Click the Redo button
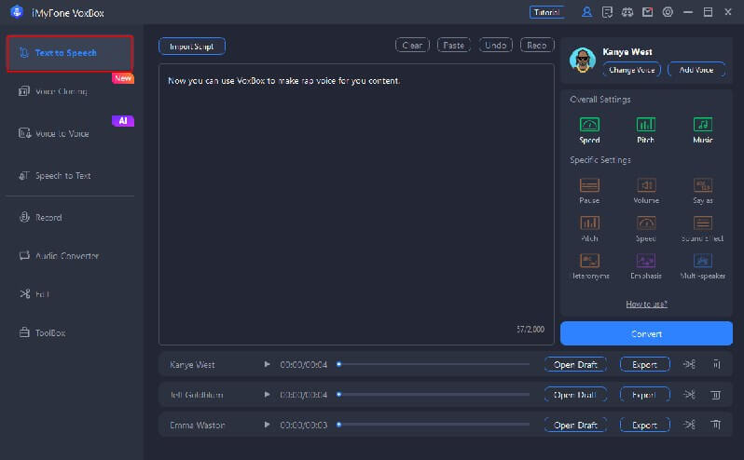The height and width of the screenshot is (460, 744). [x=537, y=45]
